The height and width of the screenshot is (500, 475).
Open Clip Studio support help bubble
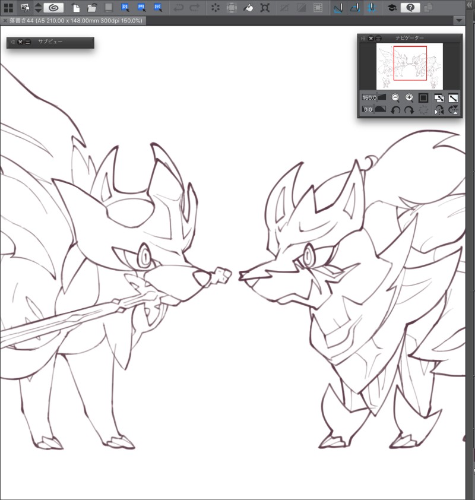(x=410, y=8)
